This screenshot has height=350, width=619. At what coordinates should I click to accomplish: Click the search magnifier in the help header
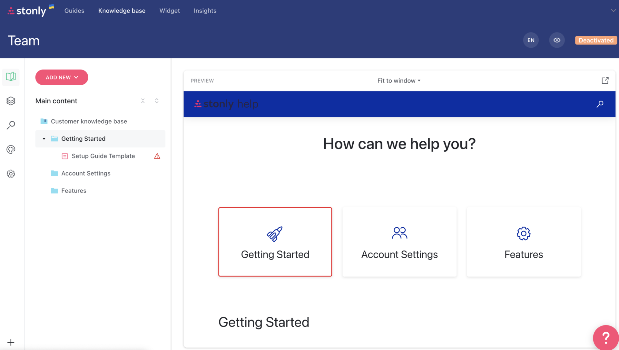coord(600,104)
